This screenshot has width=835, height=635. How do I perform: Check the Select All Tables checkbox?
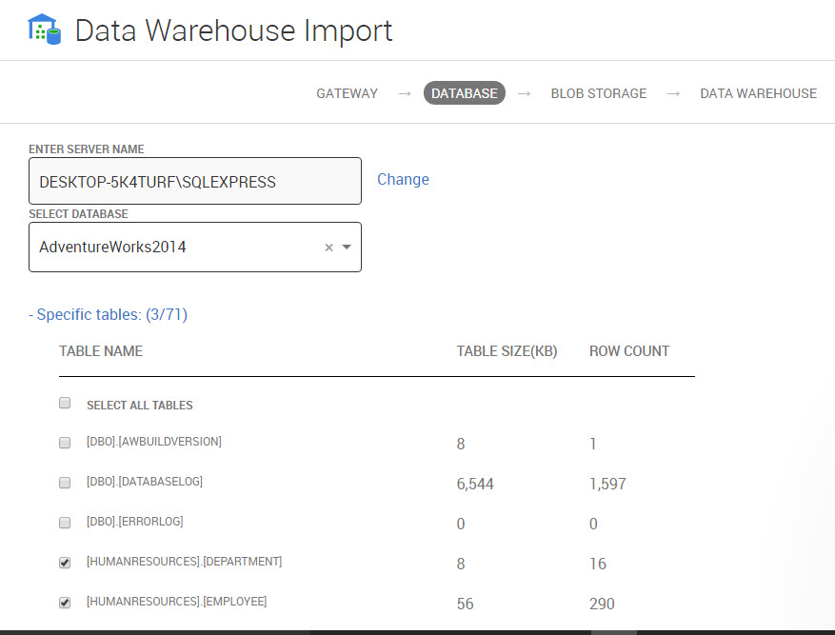[x=65, y=403]
